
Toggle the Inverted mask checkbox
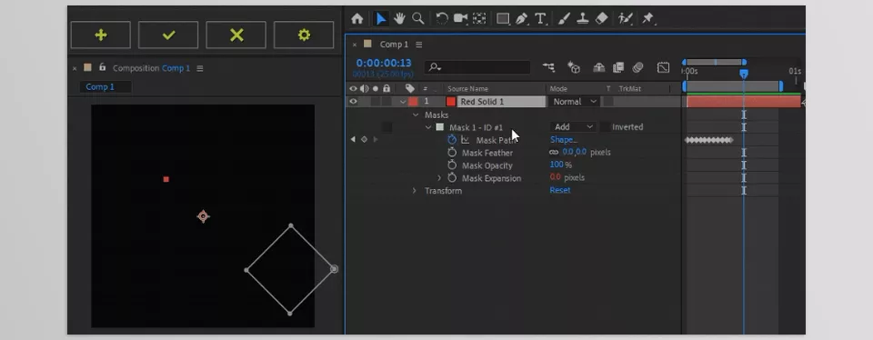click(x=606, y=127)
